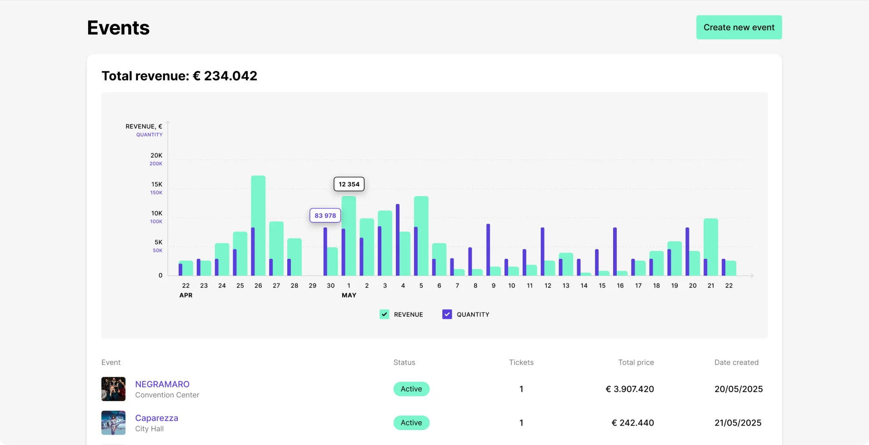Click the 12 354 revenue tooltip

[349, 184]
